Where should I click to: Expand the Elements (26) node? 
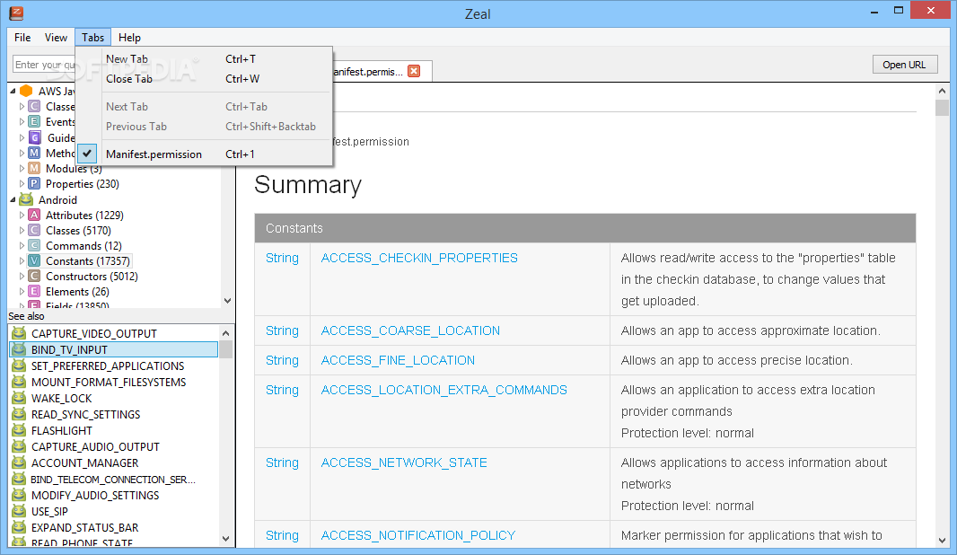pyautogui.click(x=22, y=291)
